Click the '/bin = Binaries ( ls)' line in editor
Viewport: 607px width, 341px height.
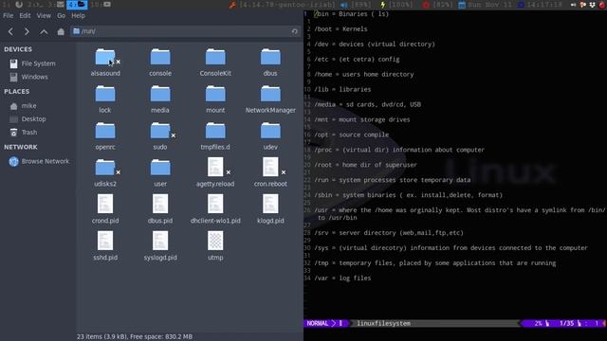tap(351, 14)
